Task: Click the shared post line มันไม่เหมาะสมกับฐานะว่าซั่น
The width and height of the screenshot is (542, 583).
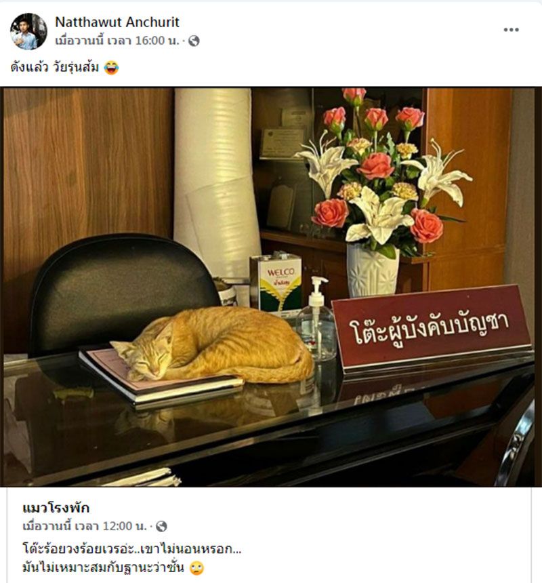Action: pyautogui.click(x=103, y=568)
